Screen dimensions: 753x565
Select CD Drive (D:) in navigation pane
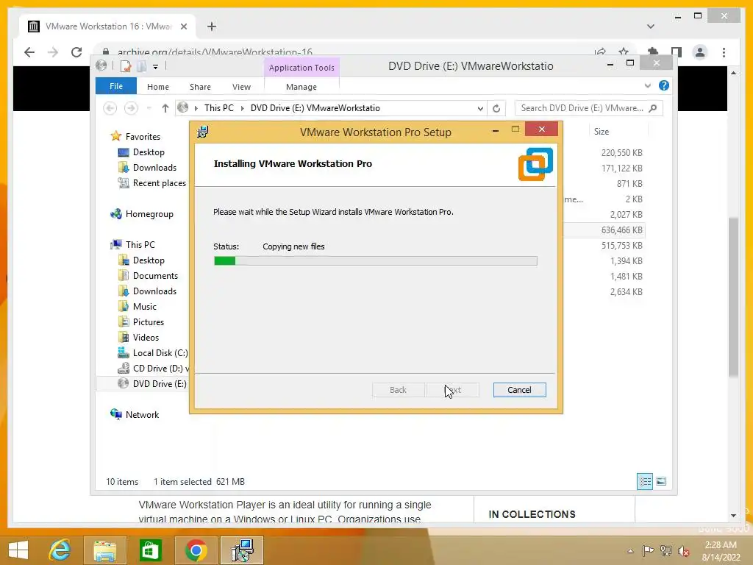click(x=160, y=369)
